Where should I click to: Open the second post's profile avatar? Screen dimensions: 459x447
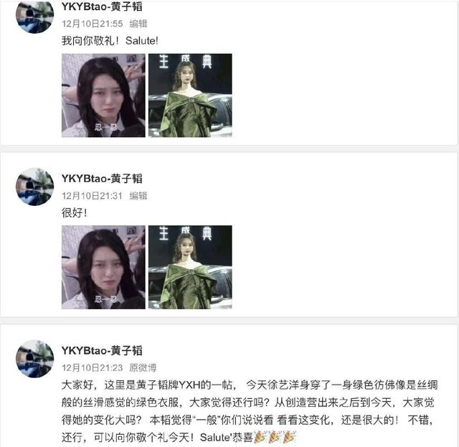click(x=34, y=187)
